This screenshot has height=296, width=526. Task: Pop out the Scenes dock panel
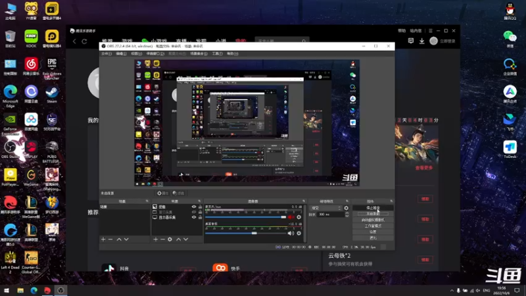pos(147,201)
